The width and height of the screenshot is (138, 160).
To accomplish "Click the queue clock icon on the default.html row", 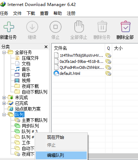I will coord(108,73).
